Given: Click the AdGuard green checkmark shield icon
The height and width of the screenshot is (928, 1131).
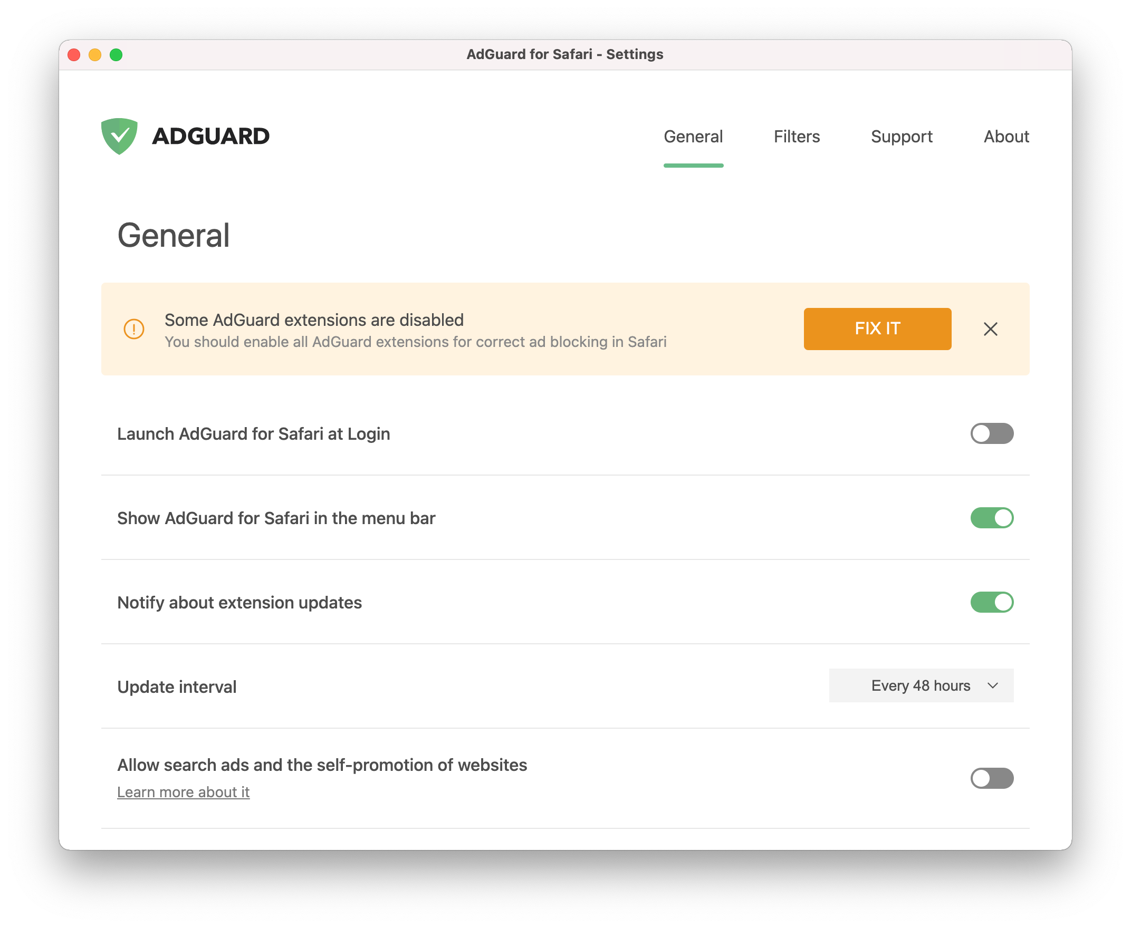Looking at the screenshot, I should click(x=119, y=136).
